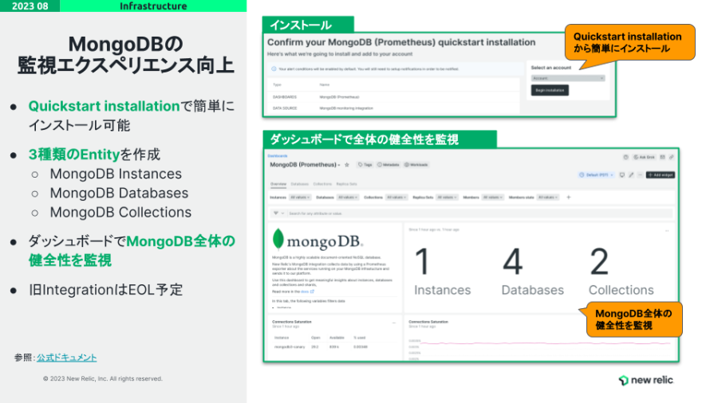The width and height of the screenshot is (718, 403).
Task: Click the MongoDB Instances sub-bullet
Action: (116, 174)
